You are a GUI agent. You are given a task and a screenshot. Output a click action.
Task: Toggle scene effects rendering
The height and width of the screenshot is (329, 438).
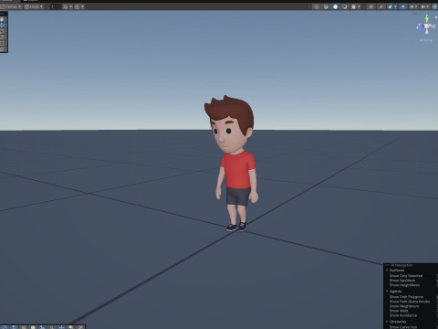(390, 6)
